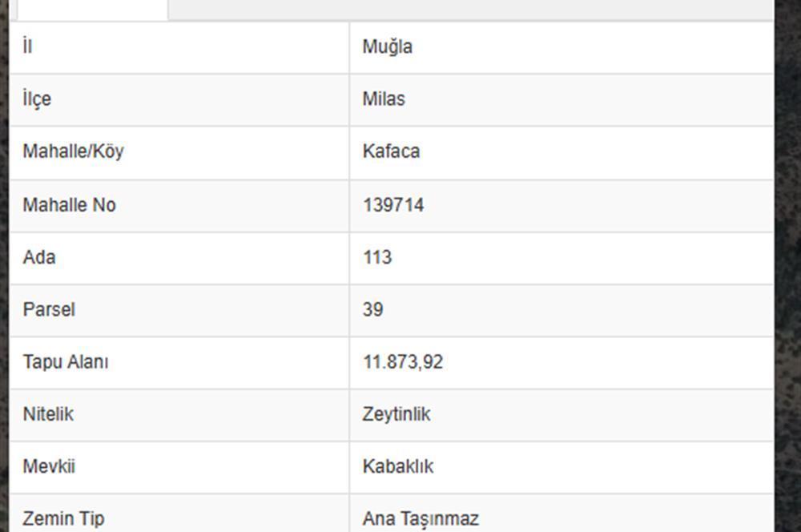Select the İlçe row label
The image size is (801, 532).
pyautogui.click(x=37, y=99)
